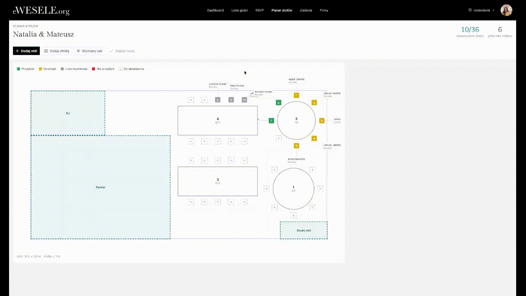
Task: Click yellow seat 4 at table 2
Action: (314, 138)
